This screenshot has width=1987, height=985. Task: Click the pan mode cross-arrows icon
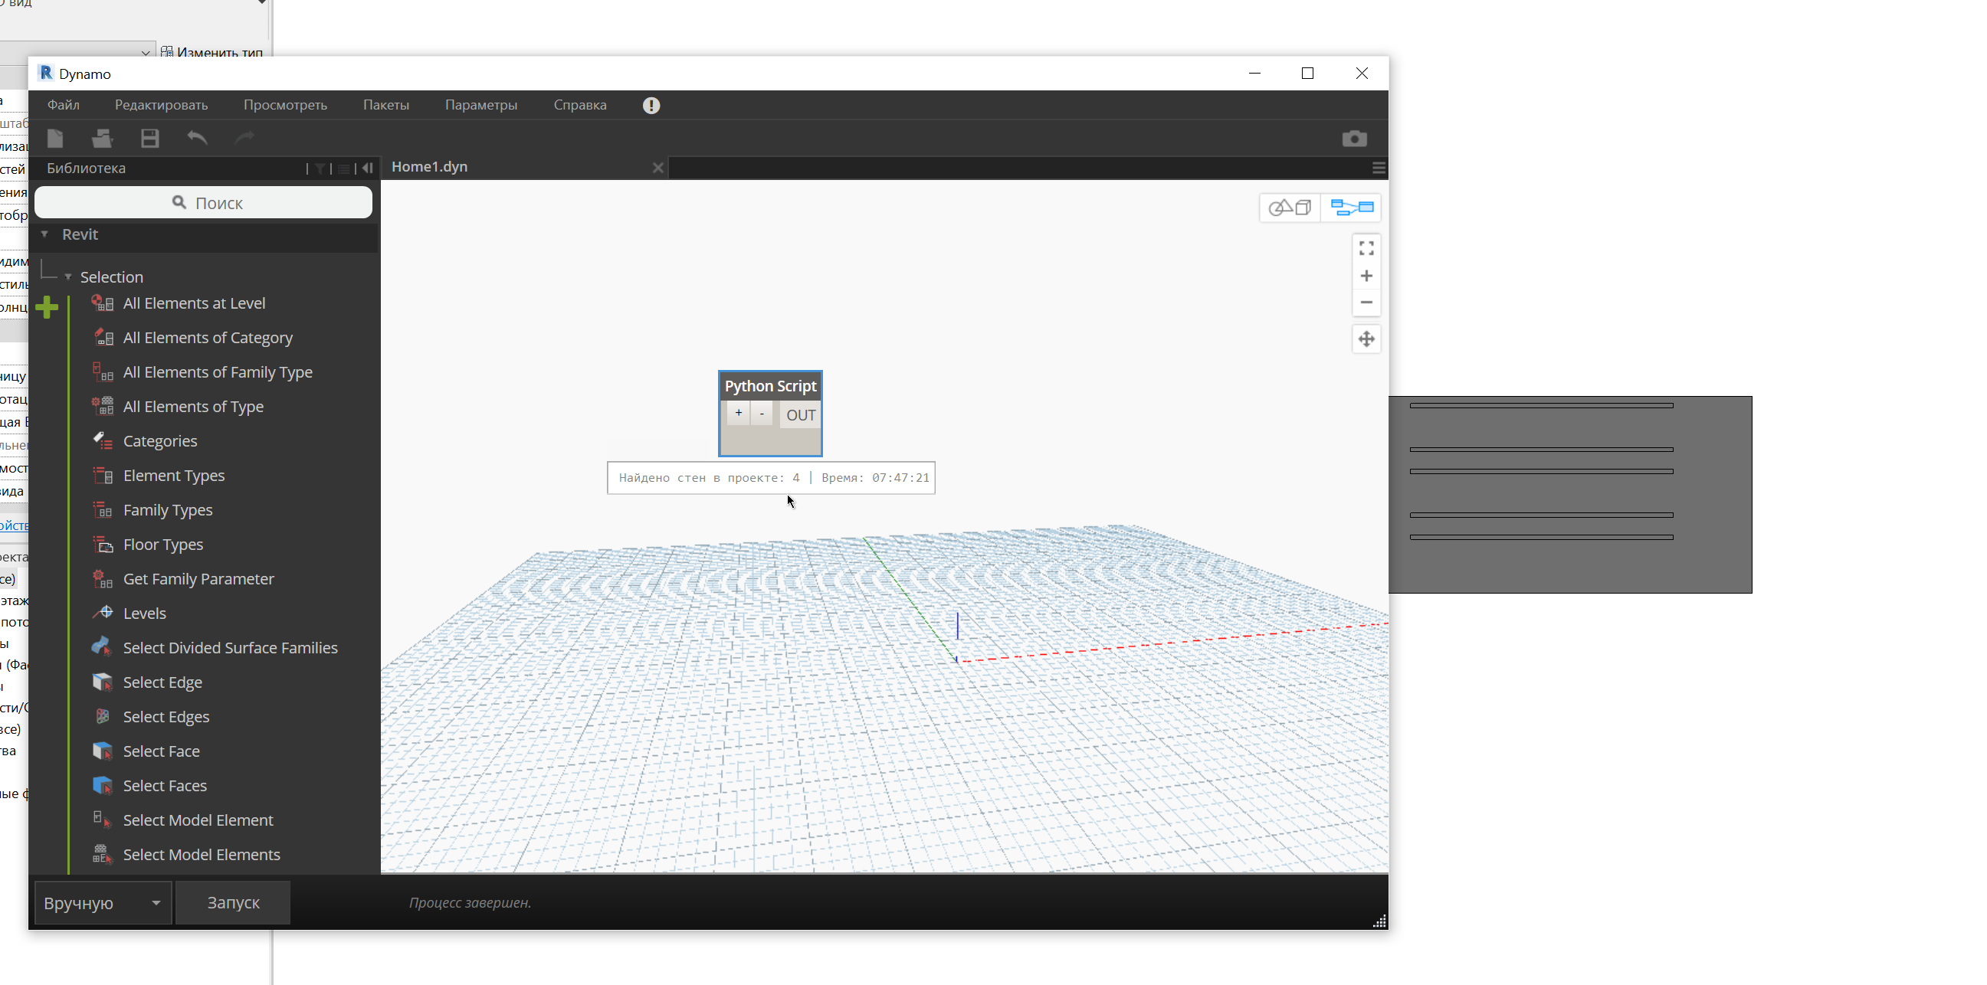(x=1366, y=339)
